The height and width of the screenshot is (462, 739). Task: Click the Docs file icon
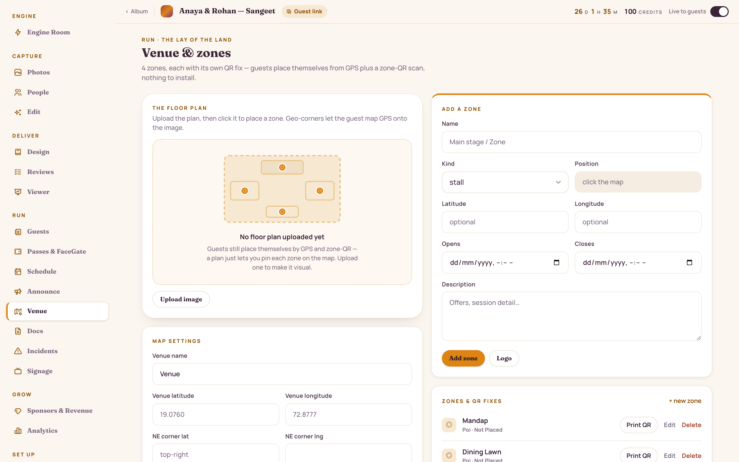point(18,331)
